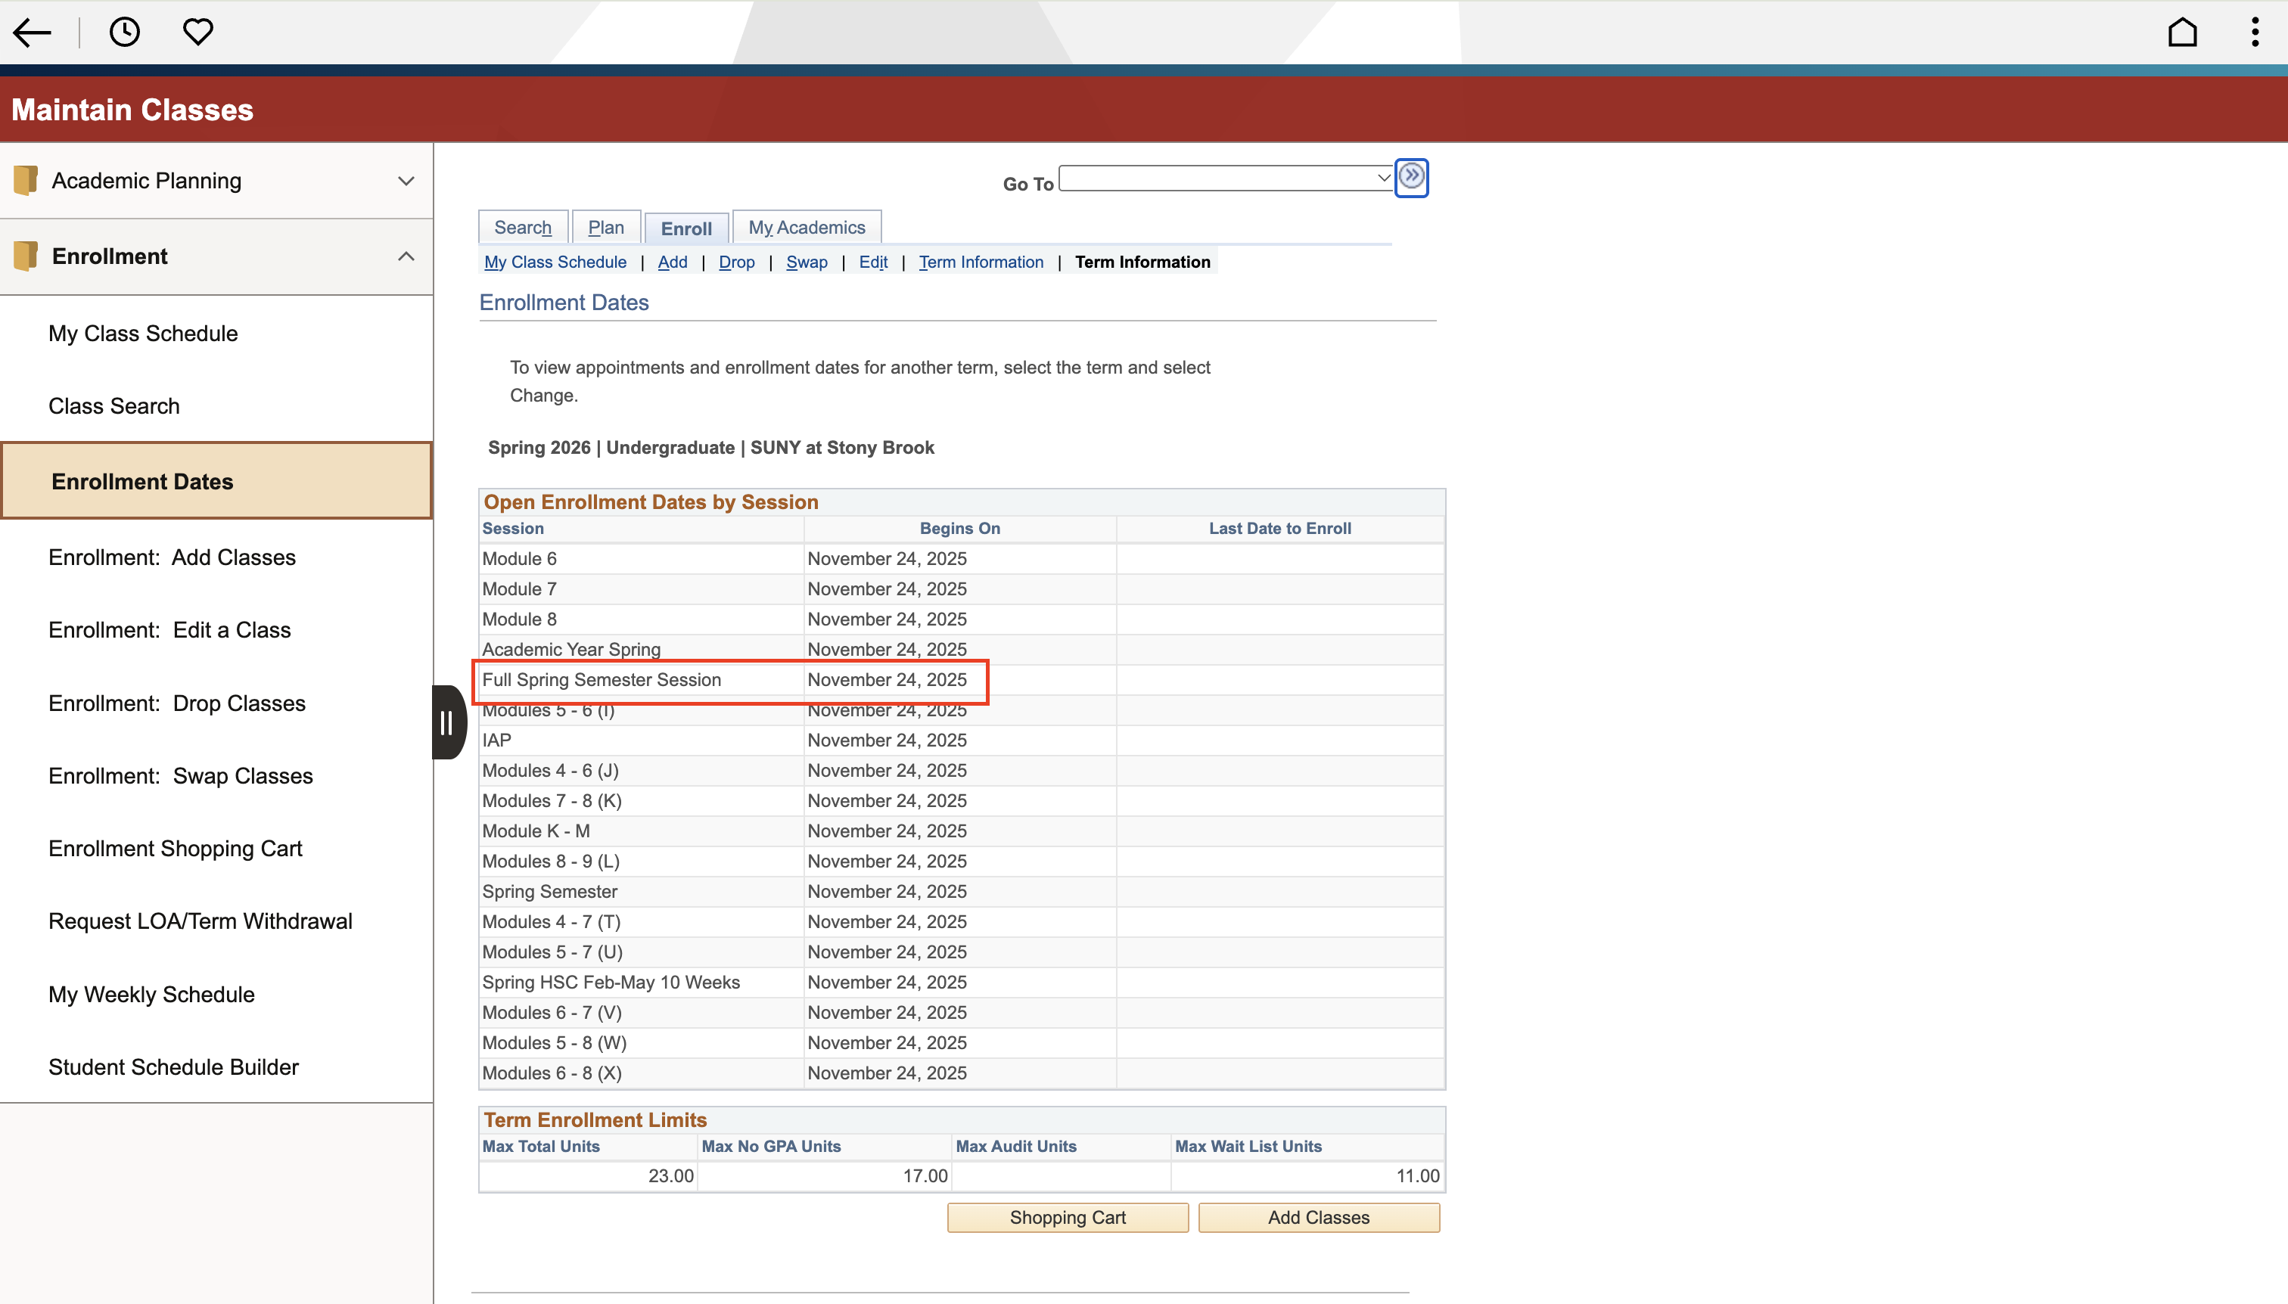Click Spring HSC Feb-May 10 Weeks row
Image resolution: width=2288 pixels, height=1304 pixels.
point(961,983)
